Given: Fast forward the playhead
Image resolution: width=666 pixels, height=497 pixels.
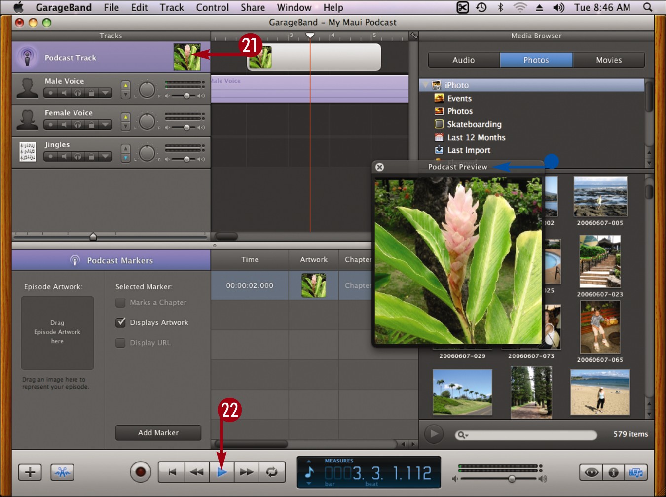Looking at the screenshot, I should [x=247, y=472].
